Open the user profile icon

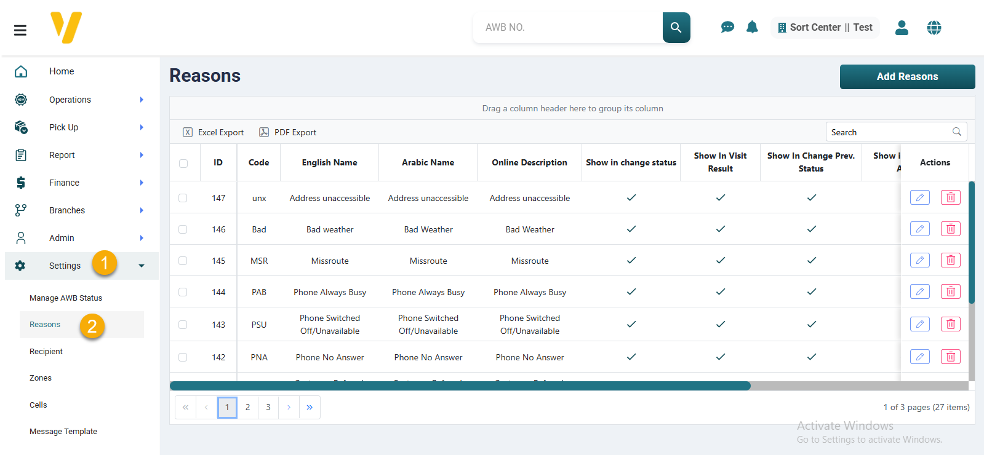click(x=902, y=28)
